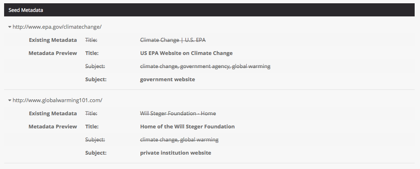
Task: Select 'Home of the Will Steger Foundation' title
Action: (x=187, y=127)
